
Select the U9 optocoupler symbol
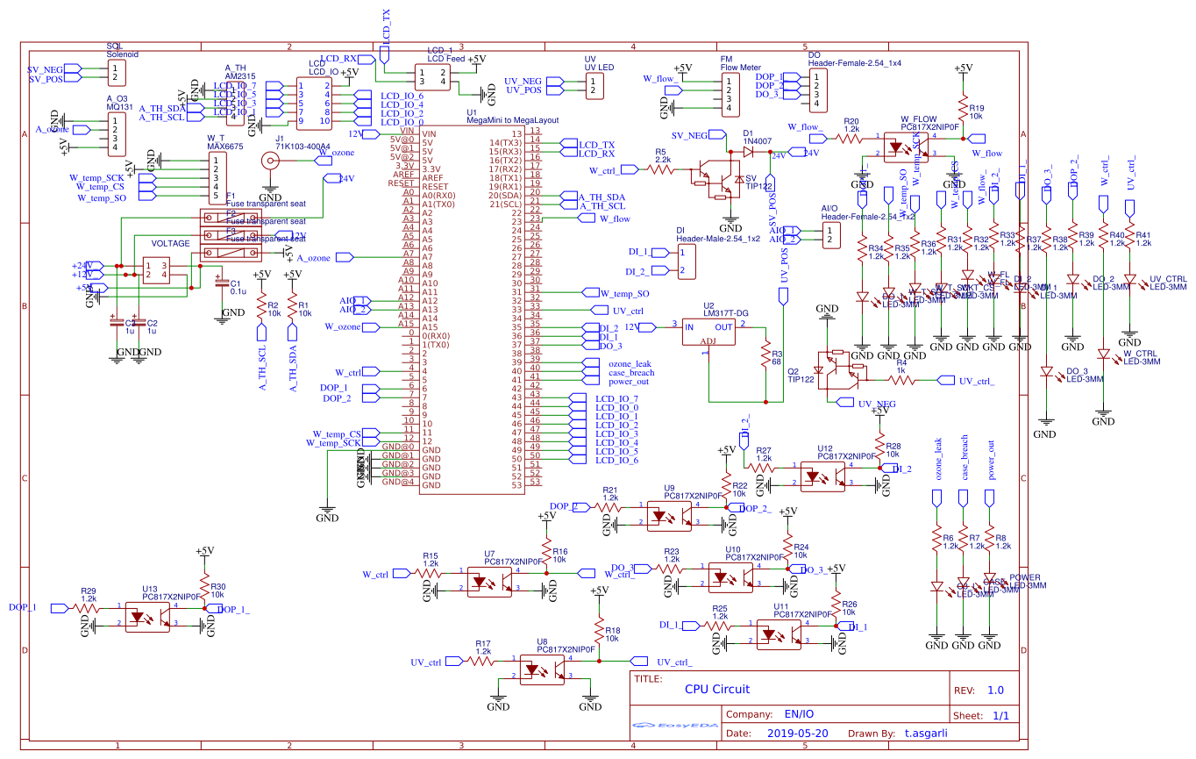[670, 514]
